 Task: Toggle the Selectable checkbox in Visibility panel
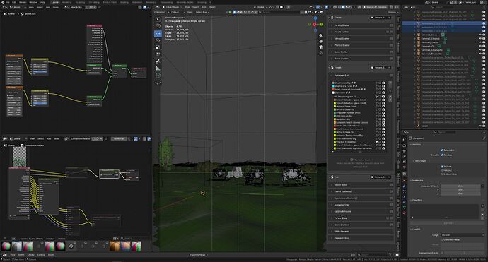442,150
